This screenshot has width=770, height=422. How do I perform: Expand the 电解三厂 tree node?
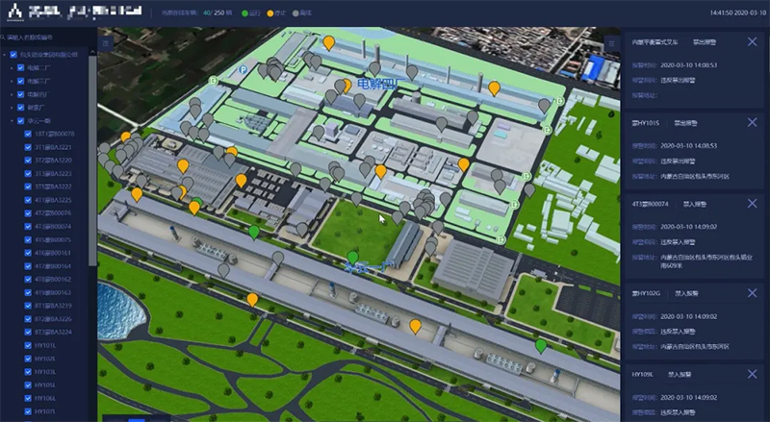pos(10,82)
